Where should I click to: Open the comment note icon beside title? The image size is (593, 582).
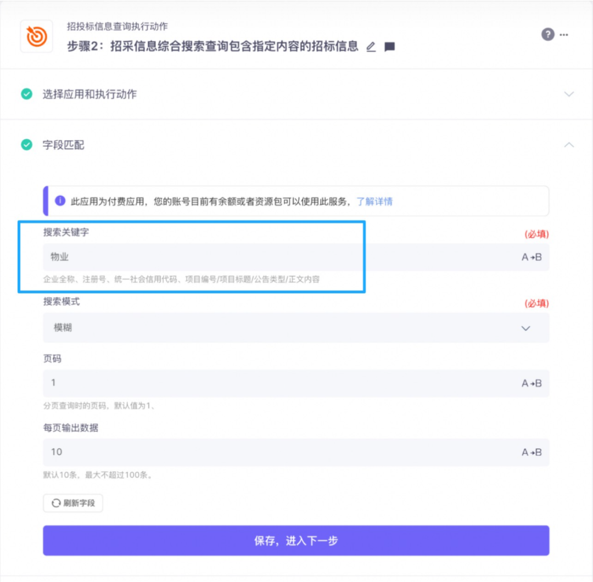389,47
